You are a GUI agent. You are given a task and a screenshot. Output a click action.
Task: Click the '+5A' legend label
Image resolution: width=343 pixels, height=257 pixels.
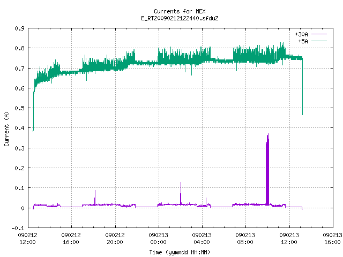pyautogui.click(x=303, y=41)
